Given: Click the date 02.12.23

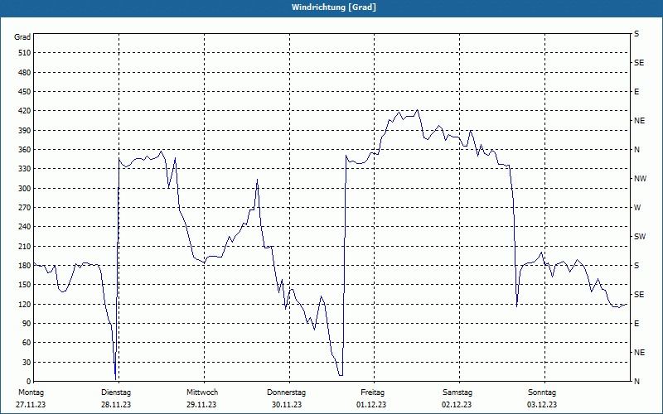Looking at the screenshot, I should pyautogui.click(x=457, y=405).
